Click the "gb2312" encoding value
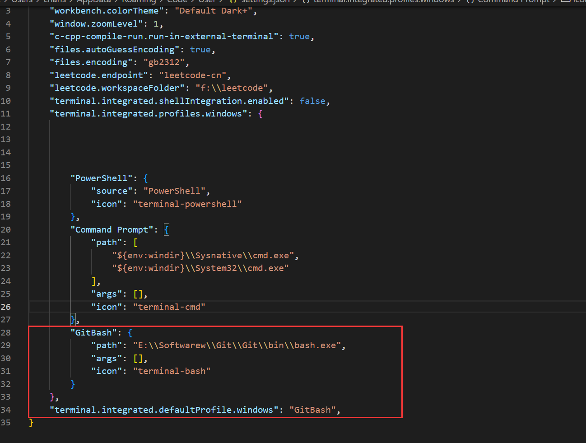This screenshot has height=443, width=586. click(164, 62)
